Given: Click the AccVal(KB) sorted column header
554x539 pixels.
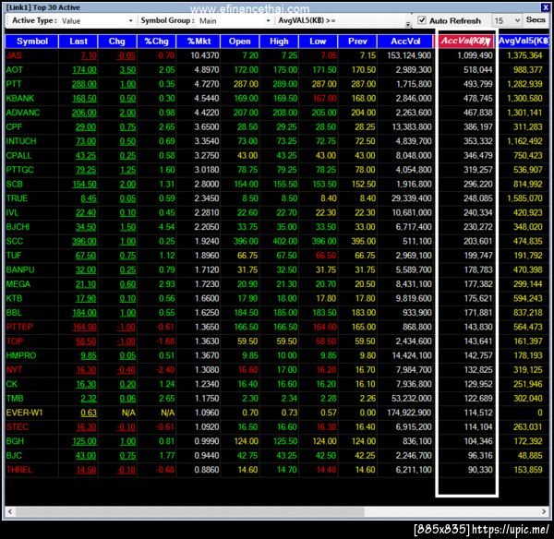Looking at the screenshot, I should pyautogui.click(x=465, y=41).
